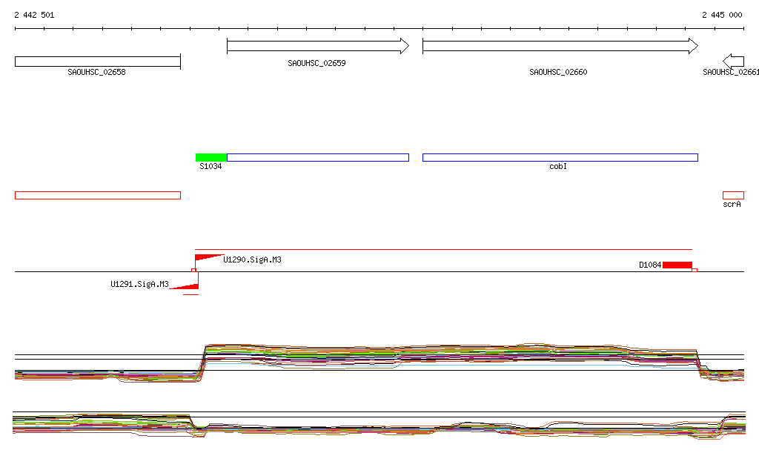Viewport: 759px width, 453px height.
Task: Click the start coordinate 2 442 501
Action: click(x=34, y=15)
